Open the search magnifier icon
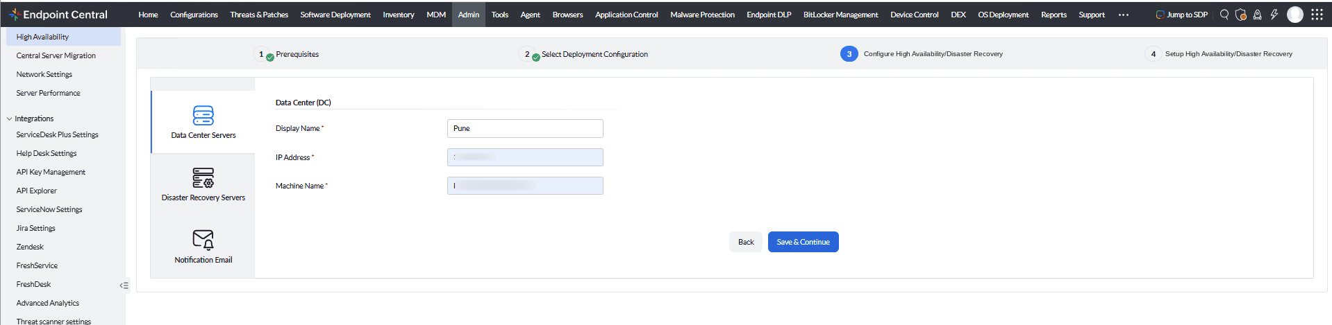Screen dimensions: 1332x325 [1224, 15]
